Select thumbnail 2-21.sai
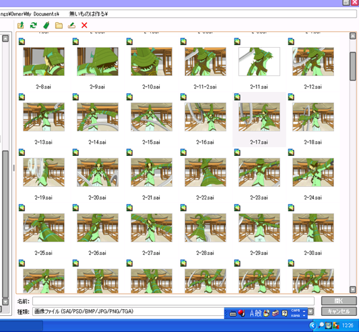The height and width of the screenshot is (332, 359). [151, 173]
